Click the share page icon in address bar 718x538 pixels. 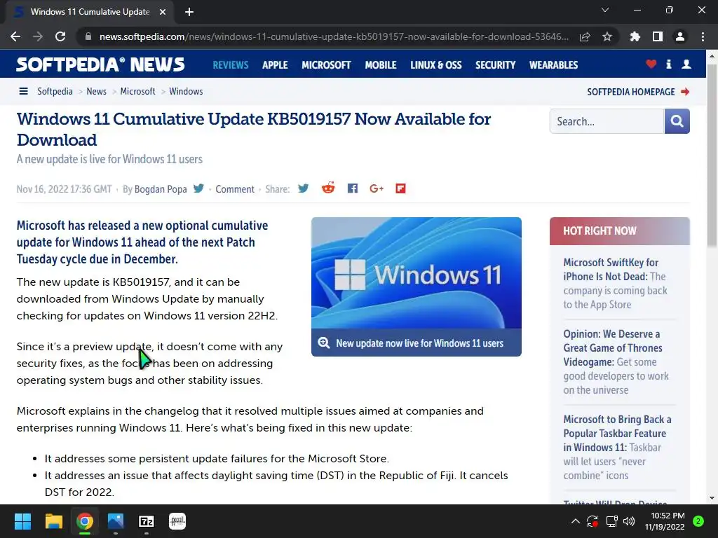[585, 36]
